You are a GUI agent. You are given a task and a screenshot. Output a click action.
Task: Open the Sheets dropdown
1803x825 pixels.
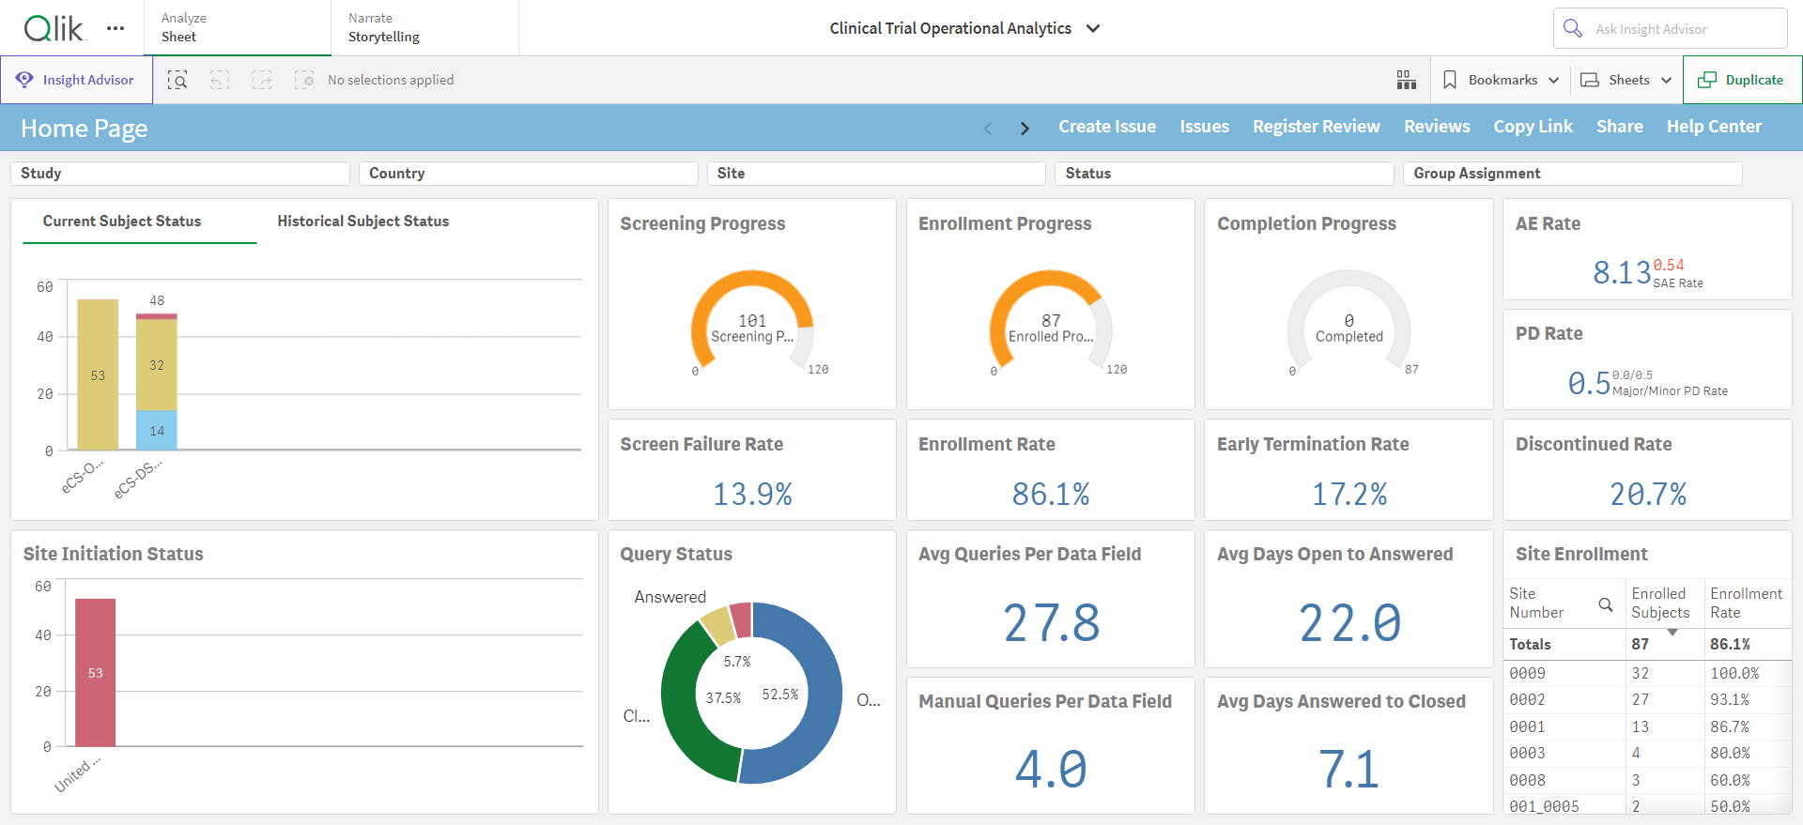(1626, 80)
